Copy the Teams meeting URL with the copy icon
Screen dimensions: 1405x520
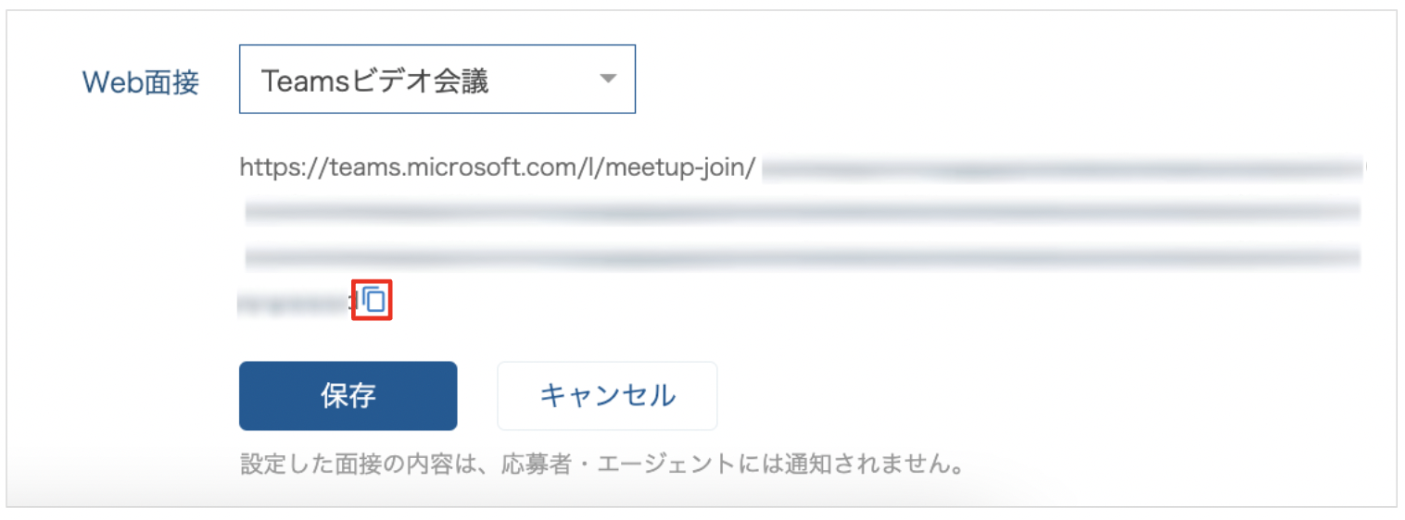point(373,299)
